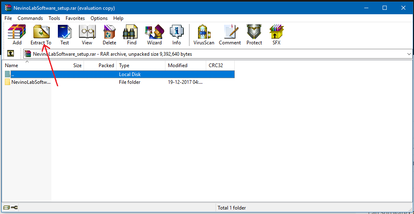Run the Test archive tool
Viewport: 414px width, 214px height.
point(64,34)
